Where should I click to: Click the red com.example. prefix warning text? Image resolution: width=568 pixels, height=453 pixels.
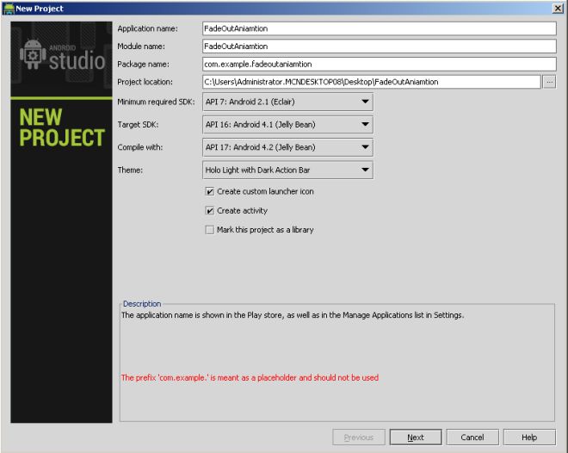[250, 377]
